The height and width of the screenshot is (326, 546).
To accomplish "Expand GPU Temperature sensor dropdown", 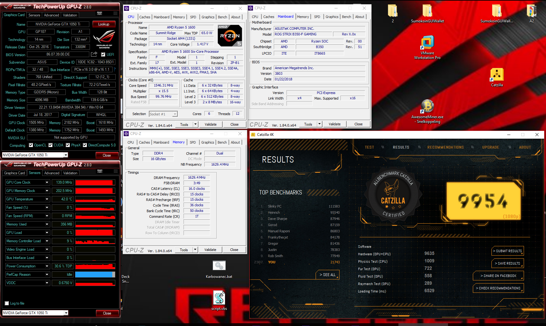I will pos(47,199).
